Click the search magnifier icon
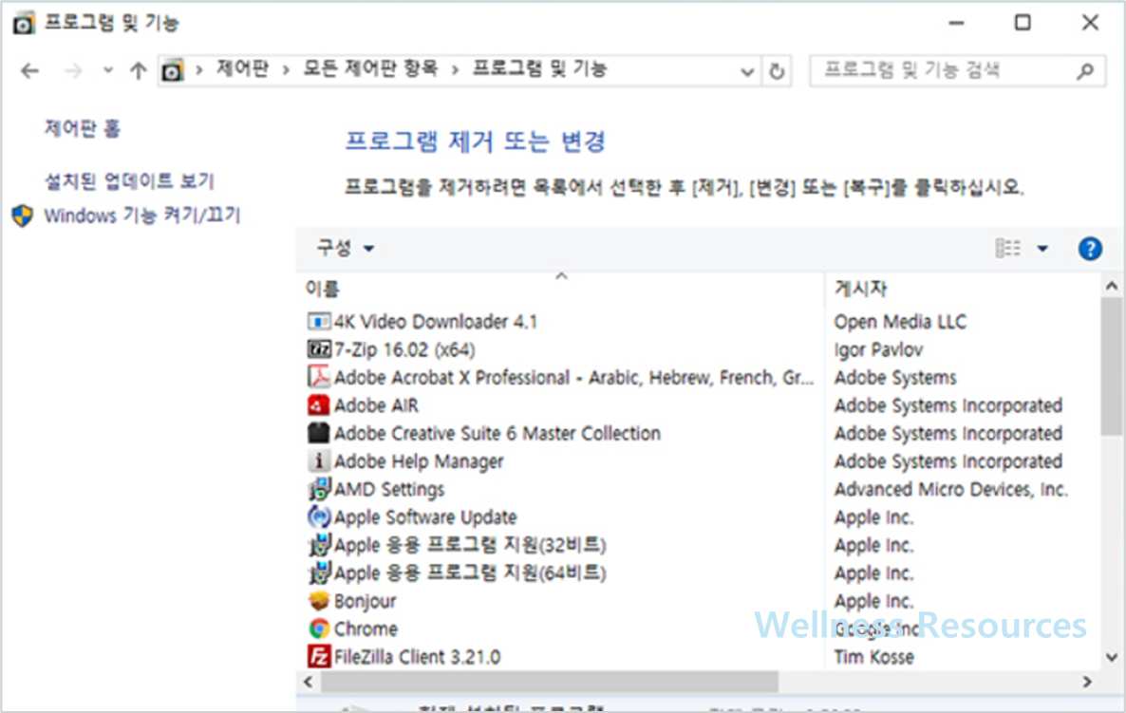This screenshot has height=713, width=1126. coord(1085,71)
